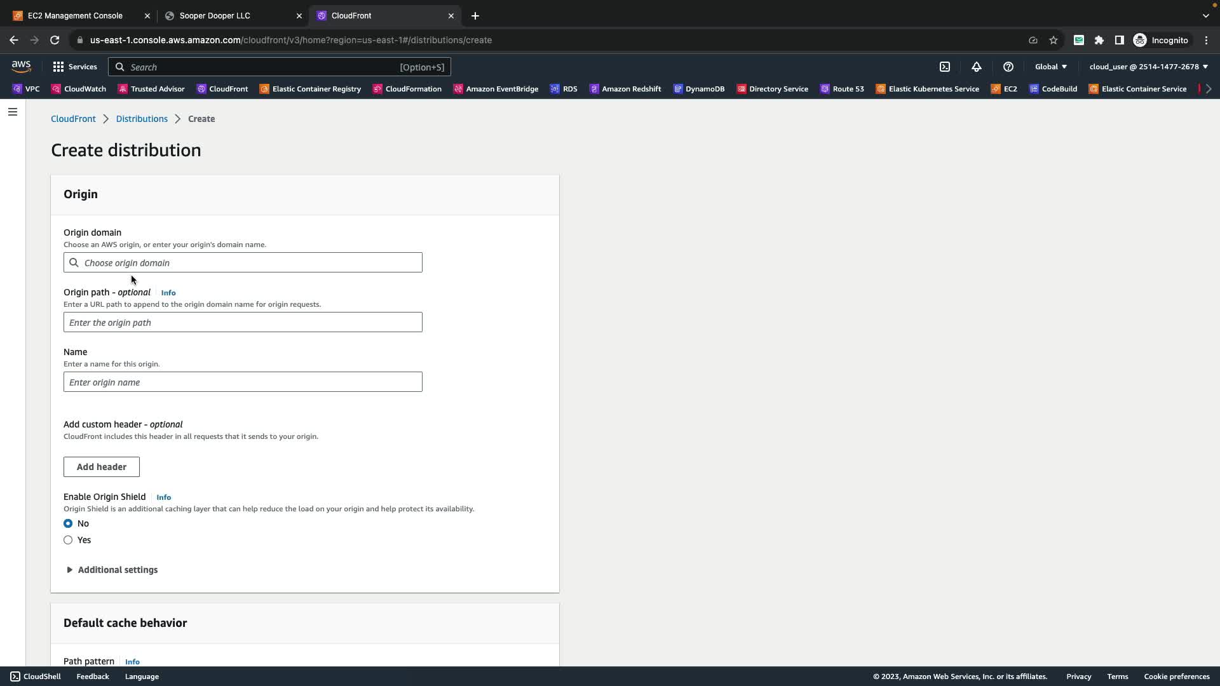Open the left navigation hamburger menu
The height and width of the screenshot is (686, 1220).
tap(13, 112)
